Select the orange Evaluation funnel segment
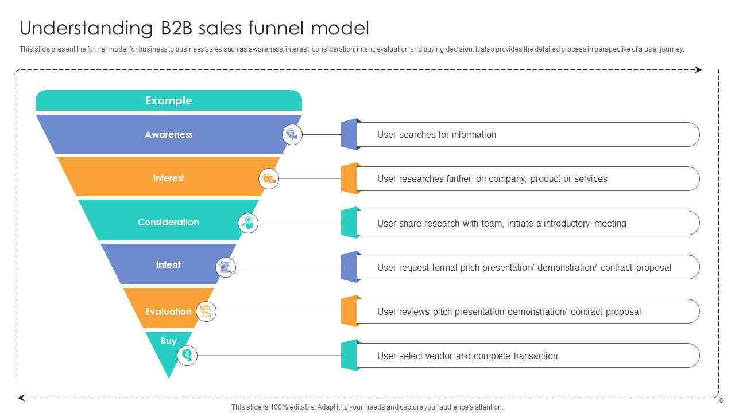 (168, 309)
